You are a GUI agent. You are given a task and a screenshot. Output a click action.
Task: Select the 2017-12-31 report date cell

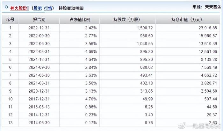pyautogui.click(x=39, y=99)
